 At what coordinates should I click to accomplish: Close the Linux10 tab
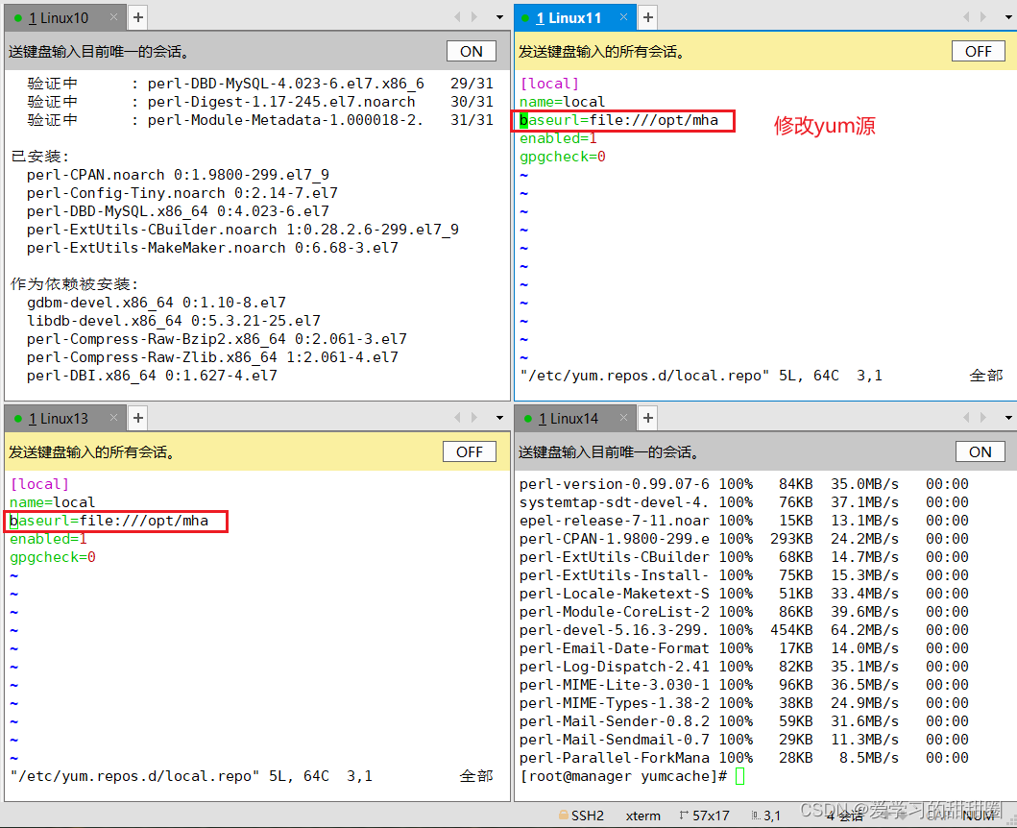(x=113, y=17)
